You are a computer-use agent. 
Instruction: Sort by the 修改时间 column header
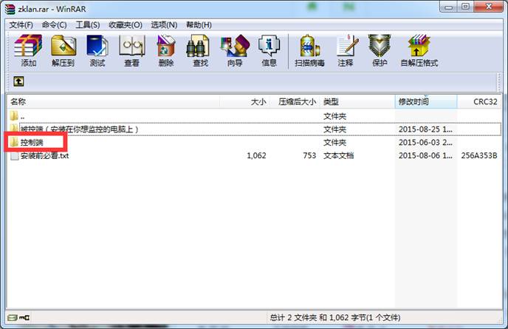(426, 102)
